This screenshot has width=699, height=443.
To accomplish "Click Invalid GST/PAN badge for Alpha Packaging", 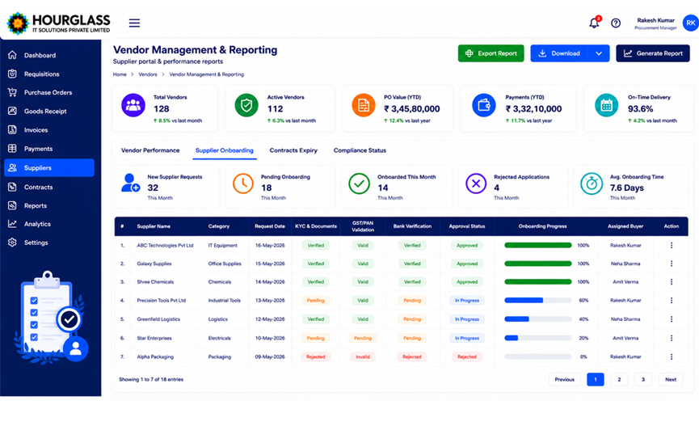I will pos(362,357).
